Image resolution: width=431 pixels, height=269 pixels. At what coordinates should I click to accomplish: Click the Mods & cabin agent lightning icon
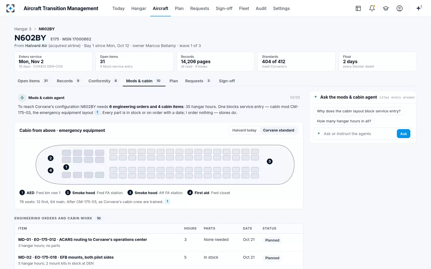(22, 98)
